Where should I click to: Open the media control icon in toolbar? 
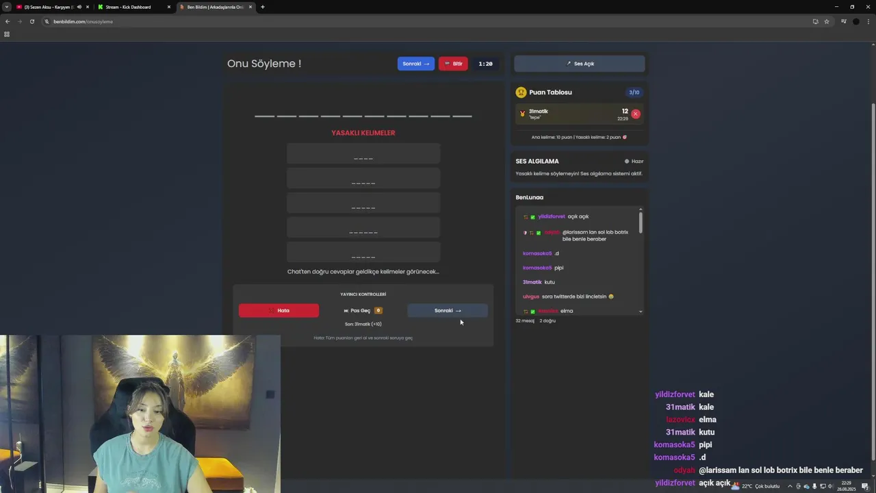pos(843,21)
